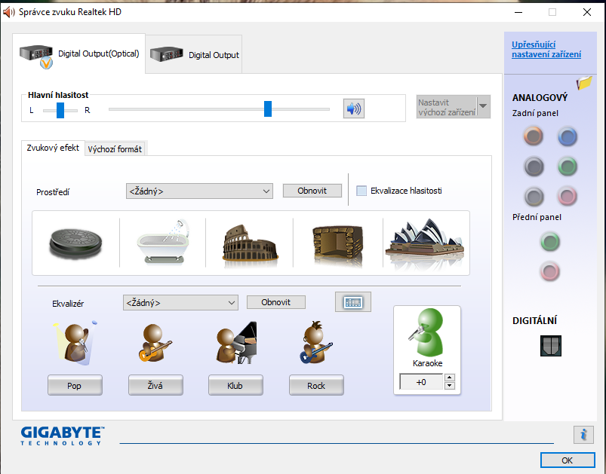
Task: Click the digital optical connector icon
Action: (x=551, y=345)
